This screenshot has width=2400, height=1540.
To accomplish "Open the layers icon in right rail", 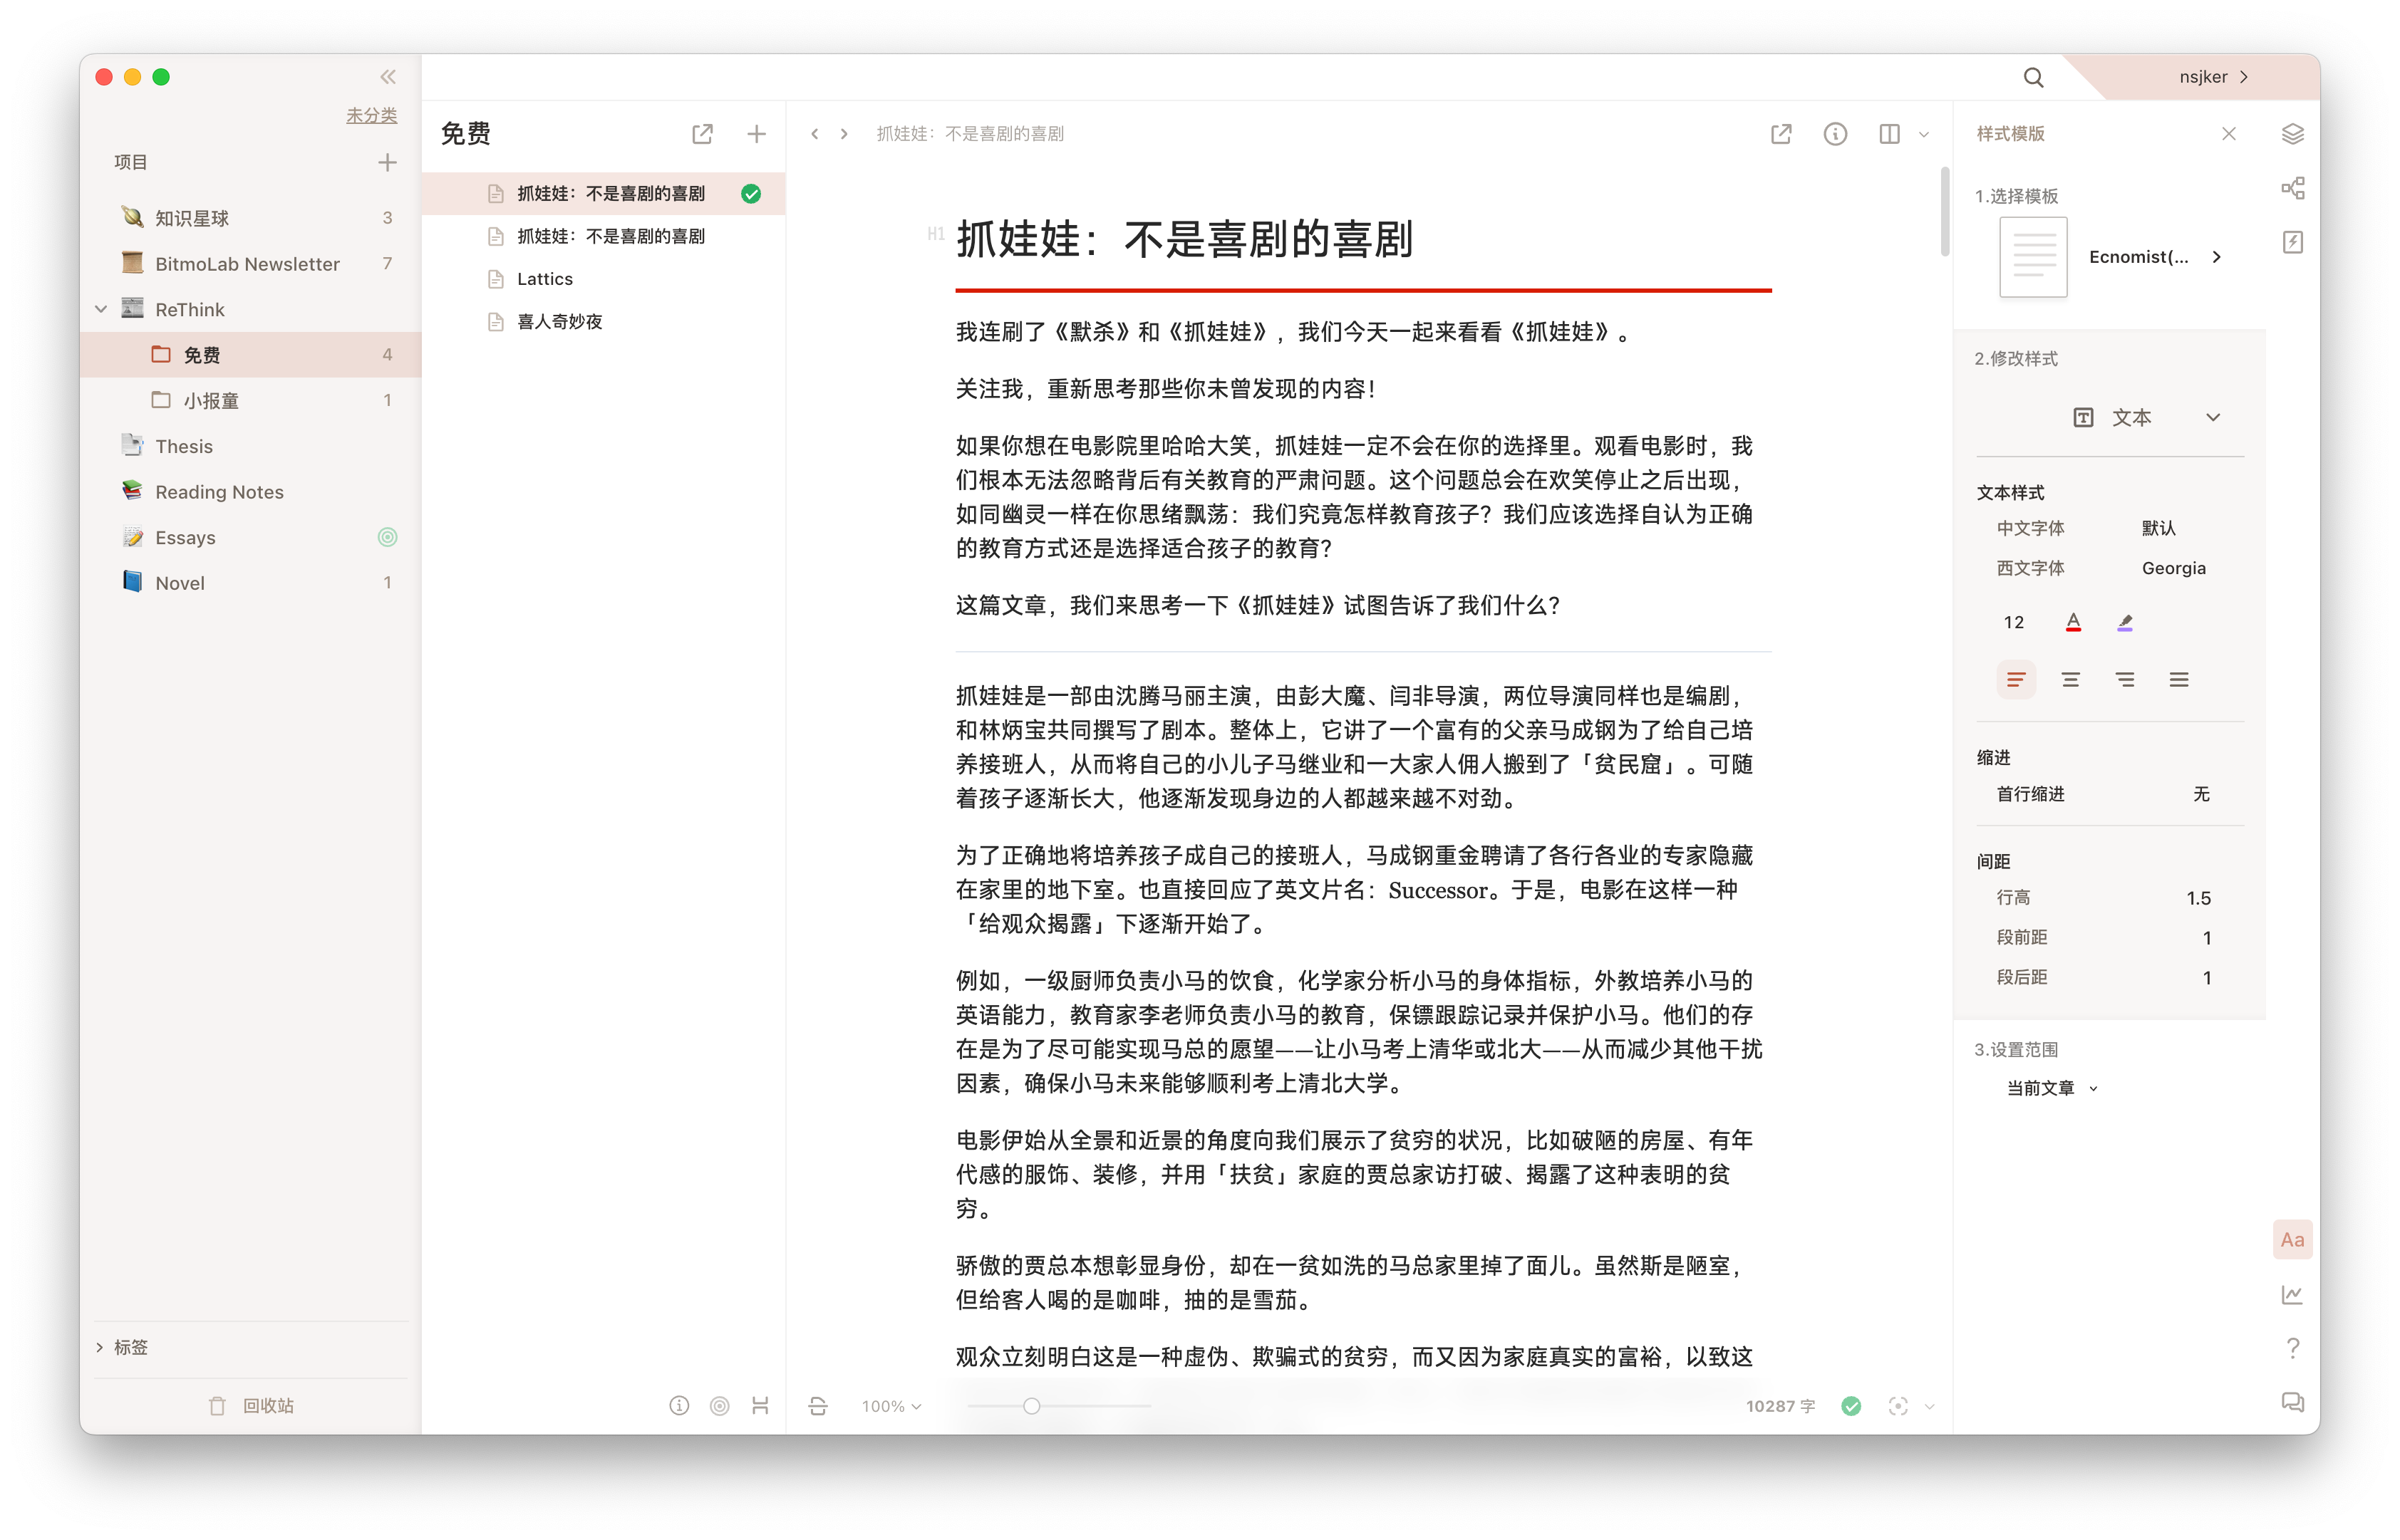I will tap(2292, 134).
